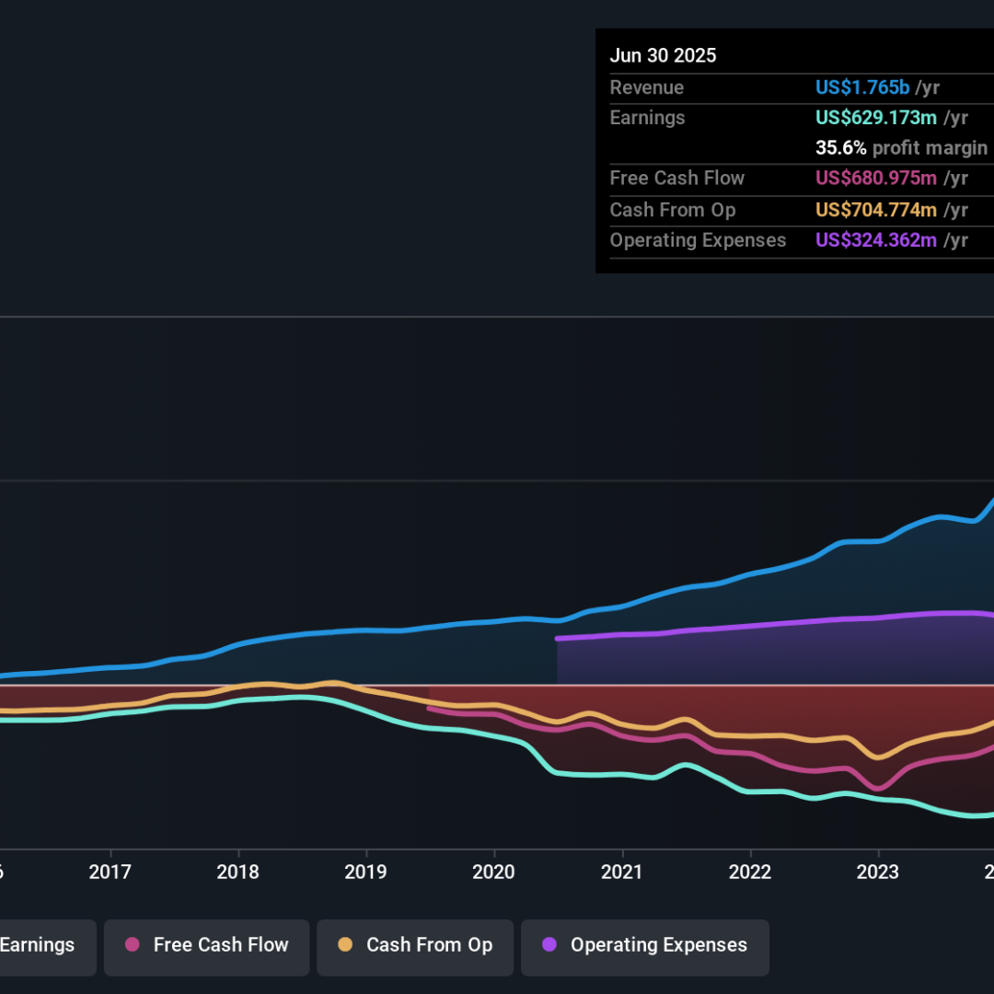The height and width of the screenshot is (994, 994).
Task: Click the Earnings value US$629.173m
Action: tap(876, 118)
